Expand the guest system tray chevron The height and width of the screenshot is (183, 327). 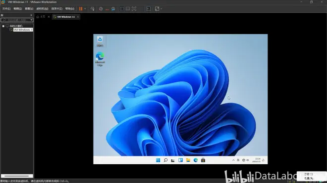(x=233, y=160)
